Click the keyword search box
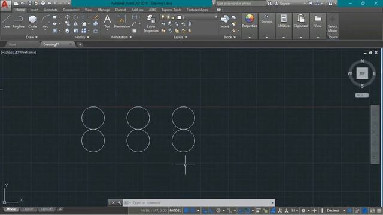 point(241,4)
